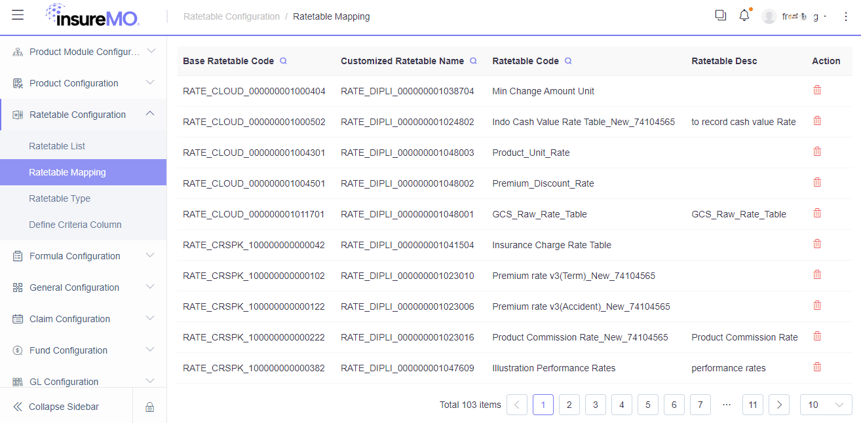
Task: Click the sidebar lock icon
Action: [149, 407]
